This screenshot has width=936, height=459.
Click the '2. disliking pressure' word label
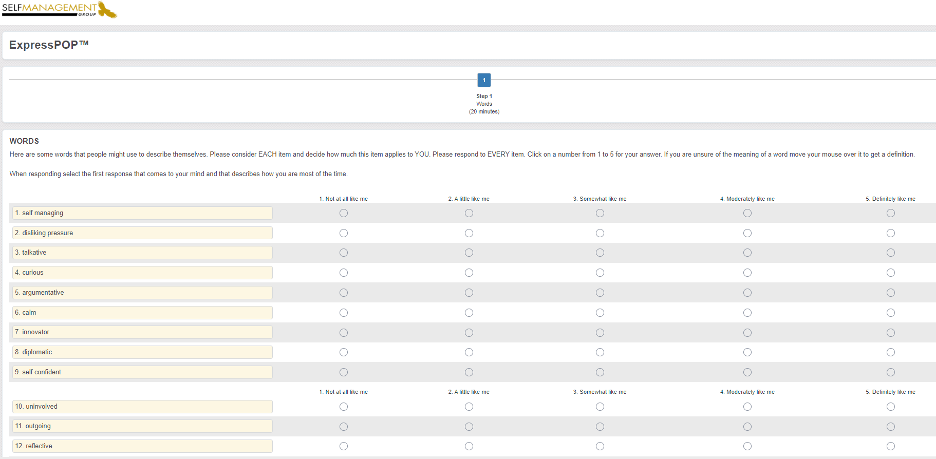pyautogui.click(x=142, y=233)
